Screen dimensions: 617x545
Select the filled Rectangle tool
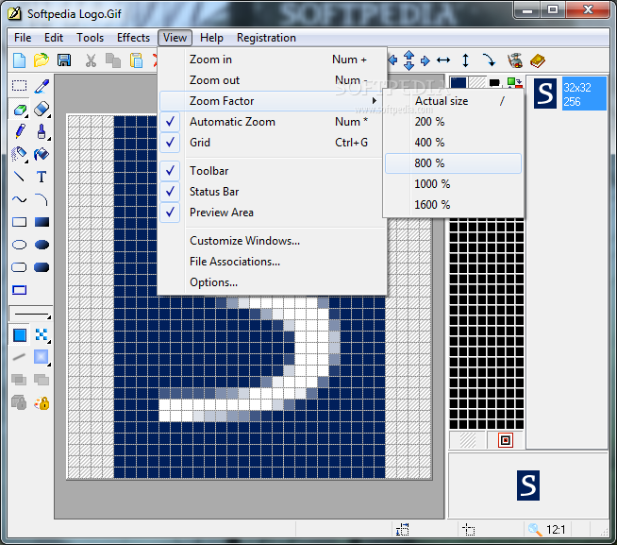click(x=42, y=222)
